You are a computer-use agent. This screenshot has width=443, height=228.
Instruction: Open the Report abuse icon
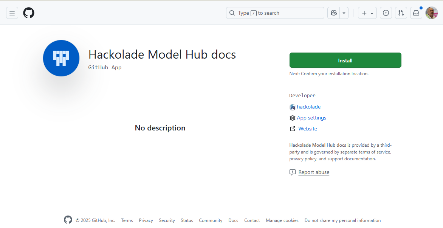[292, 172]
